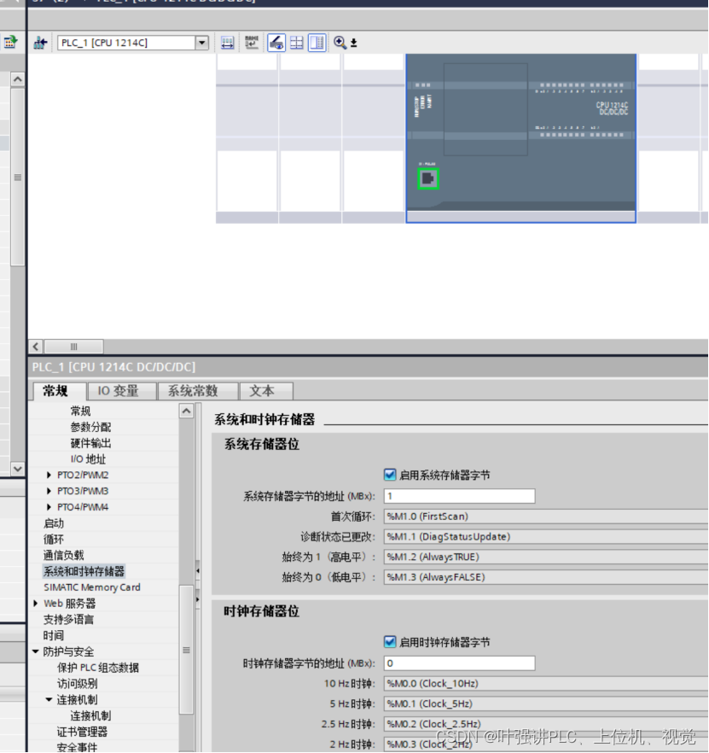709x753 pixels.
Task: Toggle the 启用时钟存储器字节 checkbox
Action: coord(390,642)
